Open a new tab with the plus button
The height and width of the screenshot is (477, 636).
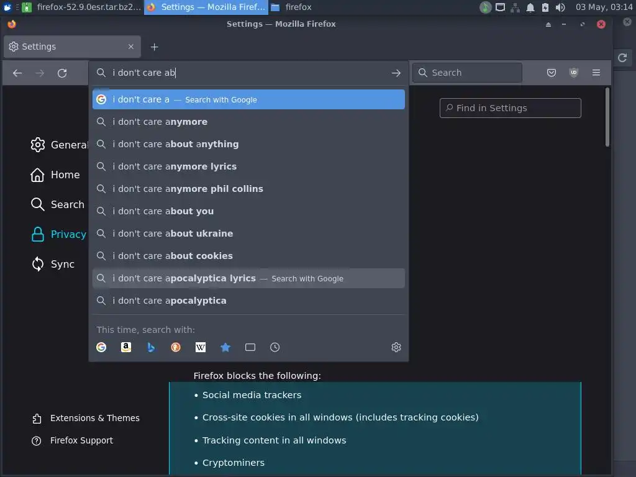(x=154, y=47)
